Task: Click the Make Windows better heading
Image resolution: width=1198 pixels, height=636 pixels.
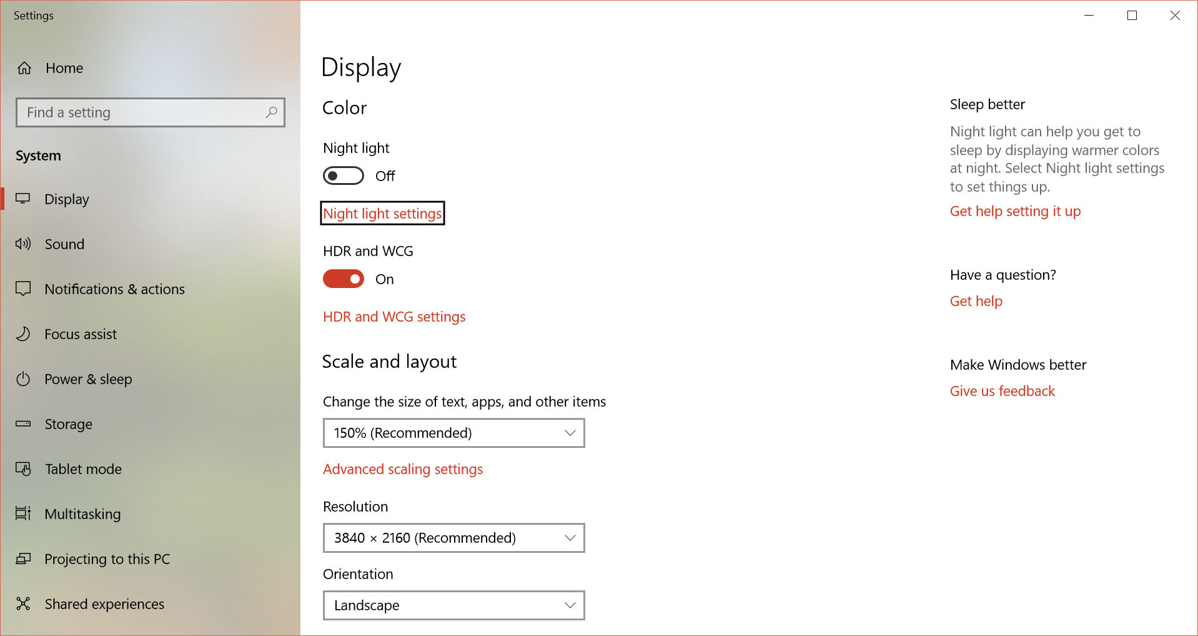Action: (1018, 365)
